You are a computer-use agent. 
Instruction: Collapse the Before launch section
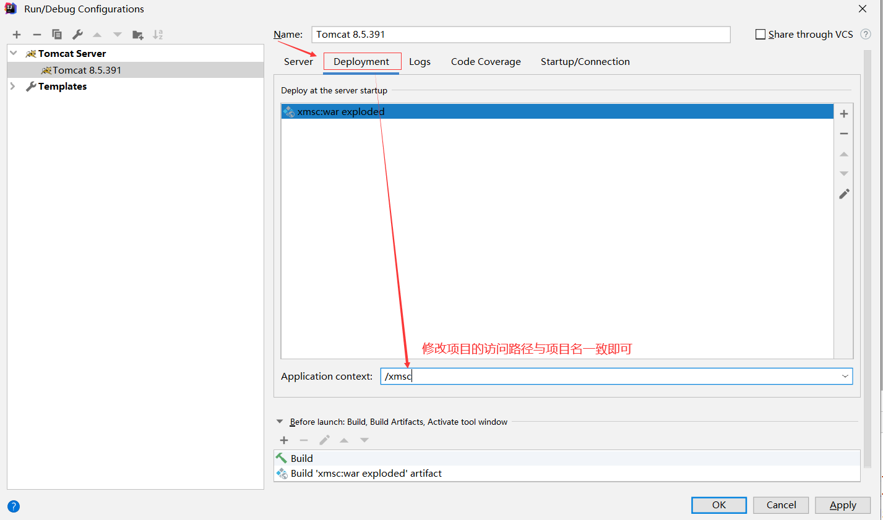[280, 422]
